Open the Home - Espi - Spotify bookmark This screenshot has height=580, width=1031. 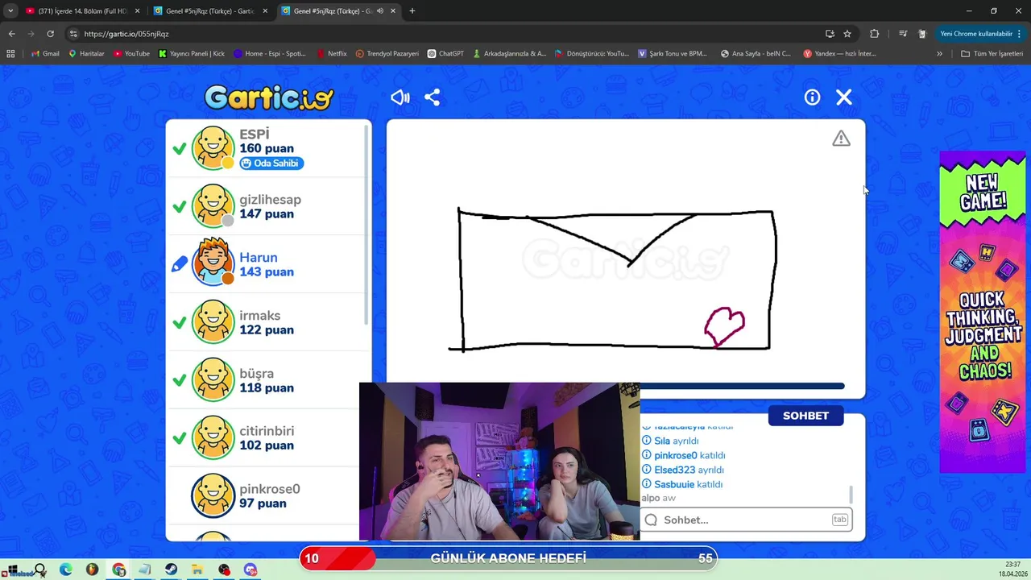[270, 53]
